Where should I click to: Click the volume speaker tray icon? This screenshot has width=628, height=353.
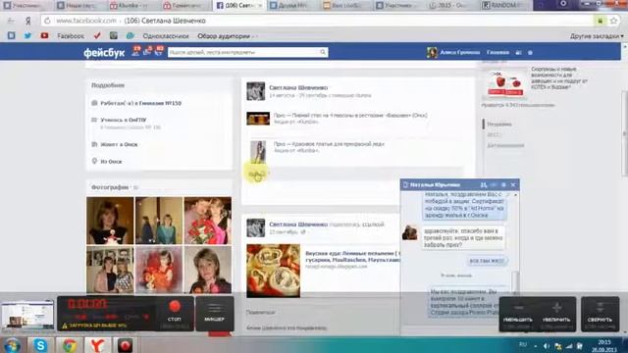tap(547, 346)
